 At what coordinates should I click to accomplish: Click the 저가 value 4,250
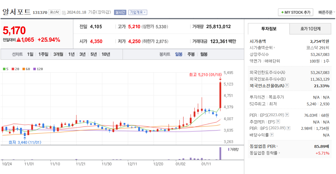coord(134,41)
